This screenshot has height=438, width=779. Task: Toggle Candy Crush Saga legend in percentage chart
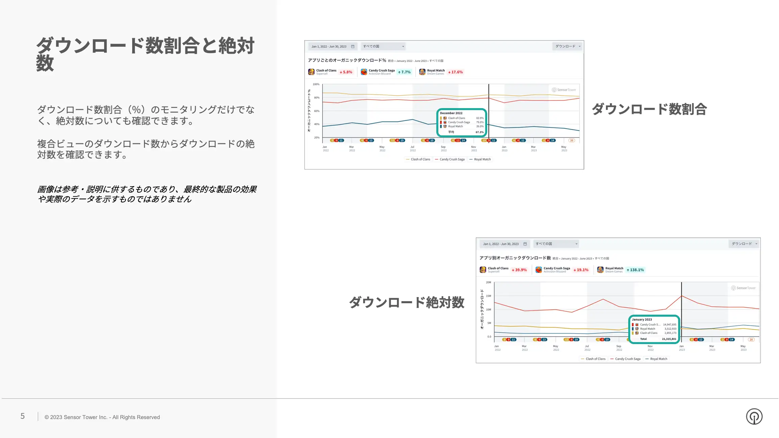[450, 160]
